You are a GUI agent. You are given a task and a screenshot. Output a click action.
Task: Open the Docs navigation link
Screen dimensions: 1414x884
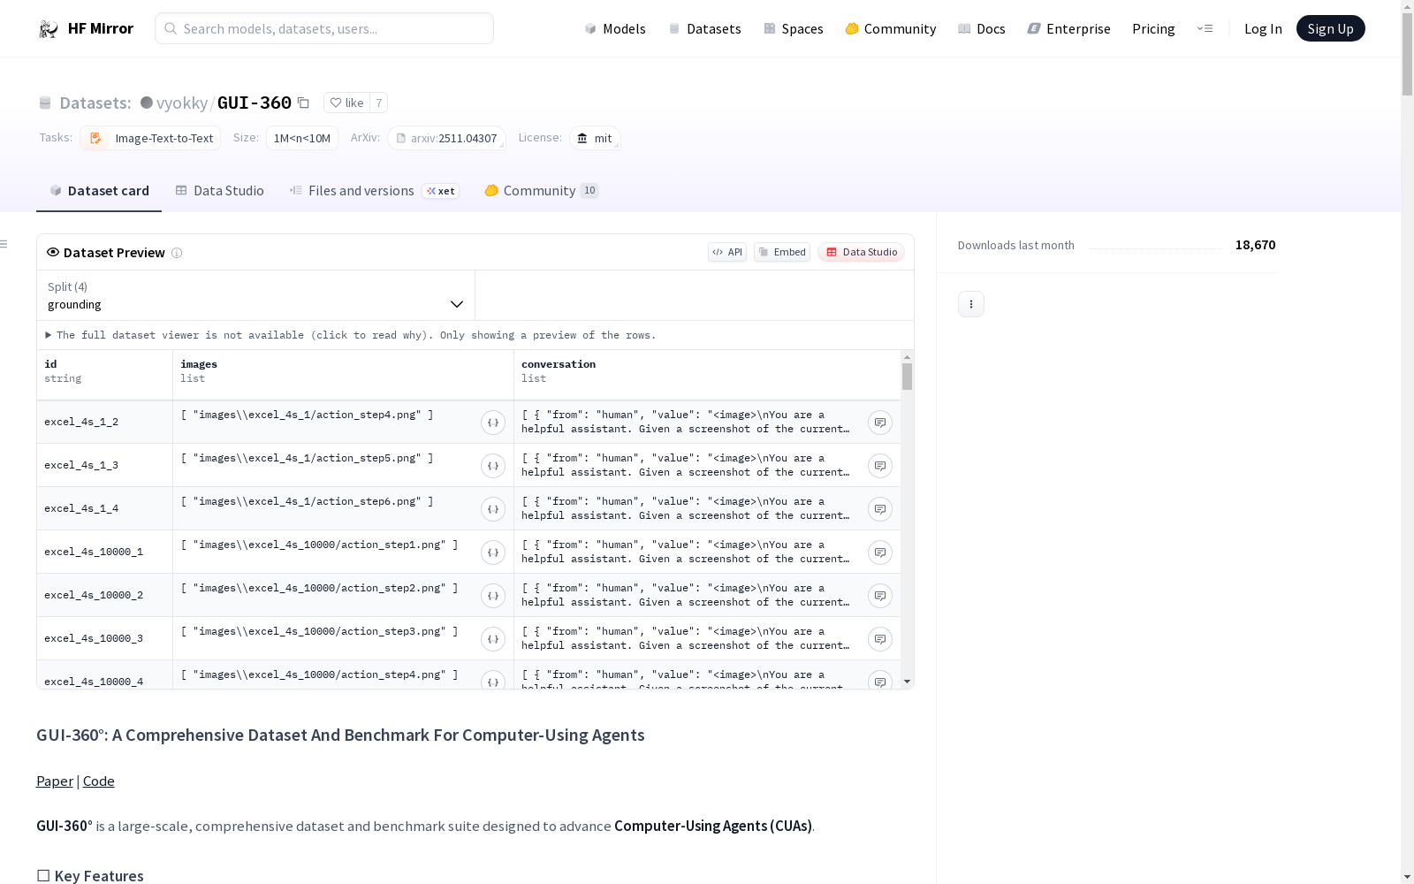(x=982, y=28)
